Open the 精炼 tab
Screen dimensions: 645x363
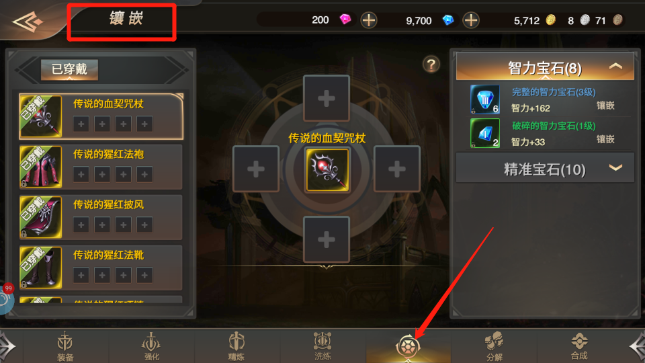click(236, 347)
